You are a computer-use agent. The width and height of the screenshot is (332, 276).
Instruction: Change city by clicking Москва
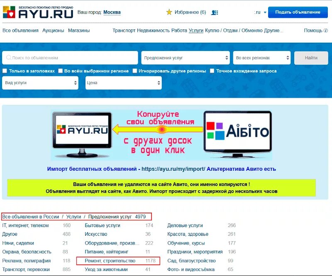click(x=112, y=12)
